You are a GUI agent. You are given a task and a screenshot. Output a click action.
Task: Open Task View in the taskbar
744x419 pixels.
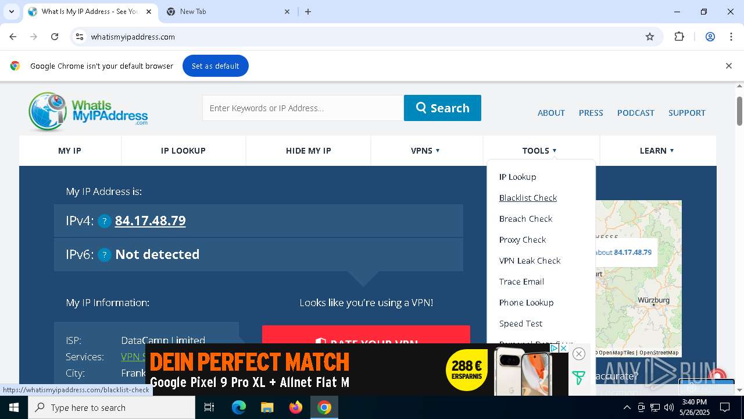point(209,407)
